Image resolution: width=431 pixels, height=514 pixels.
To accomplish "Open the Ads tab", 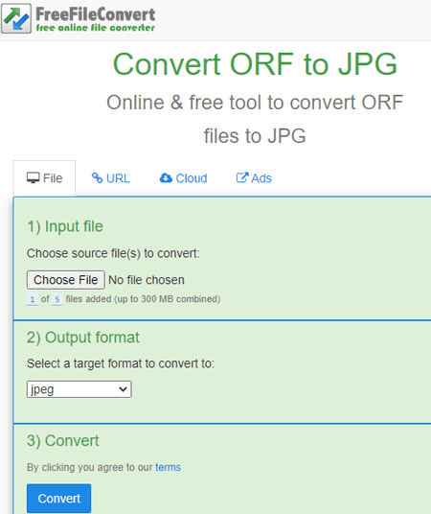I will coord(254,178).
